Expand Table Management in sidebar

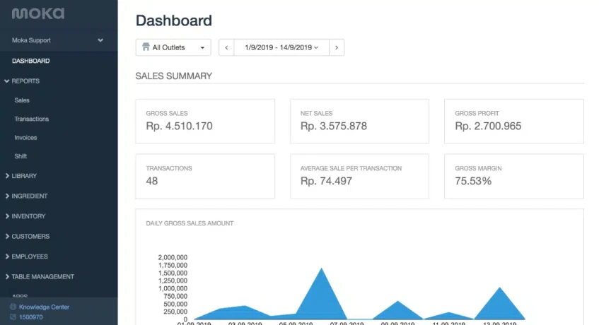[42, 277]
